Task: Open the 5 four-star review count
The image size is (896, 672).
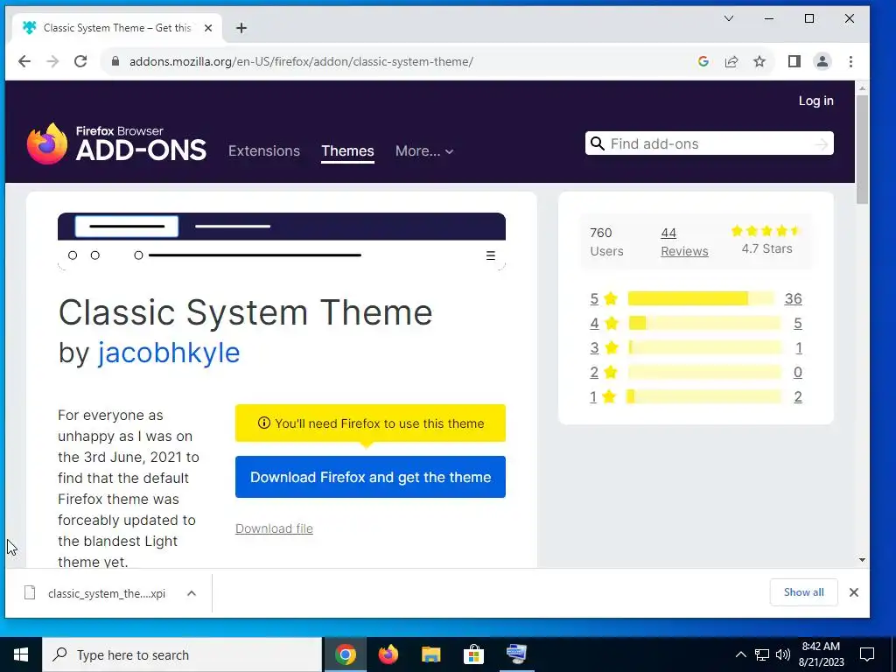Action: pyautogui.click(x=798, y=323)
